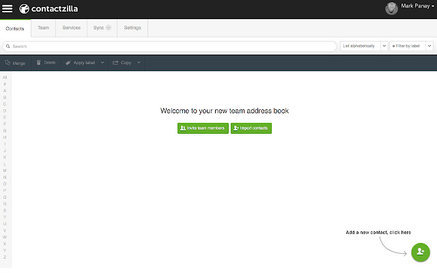Jump to letter Q in index
The height and width of the screenshot is (273, 437).
[5, 197]
